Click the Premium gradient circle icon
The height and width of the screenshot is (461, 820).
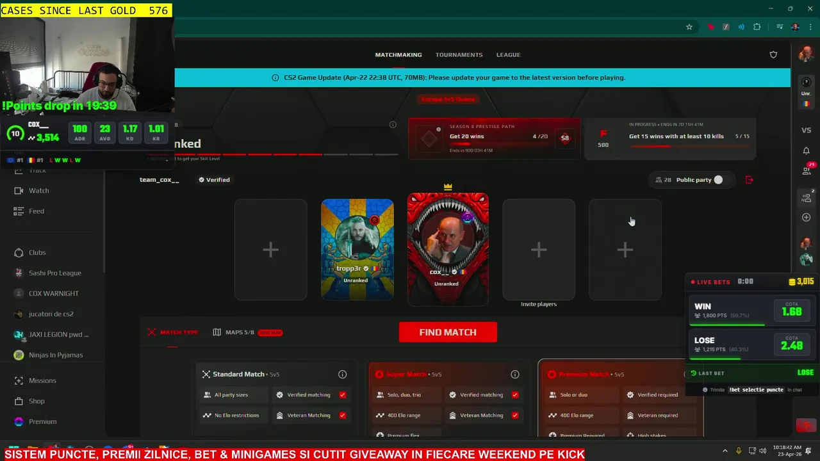pyautogui.click(x=19, y=421)
